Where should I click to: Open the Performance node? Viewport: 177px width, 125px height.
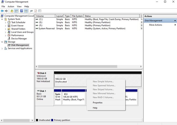coord(17,35)
